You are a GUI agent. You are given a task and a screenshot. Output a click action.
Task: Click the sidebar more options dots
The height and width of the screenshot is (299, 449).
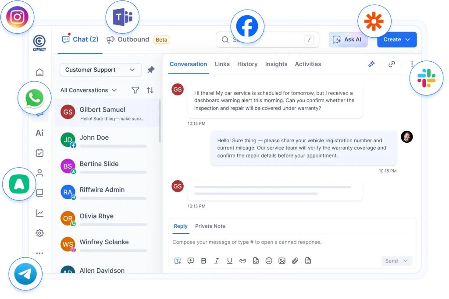pos(39,253)
